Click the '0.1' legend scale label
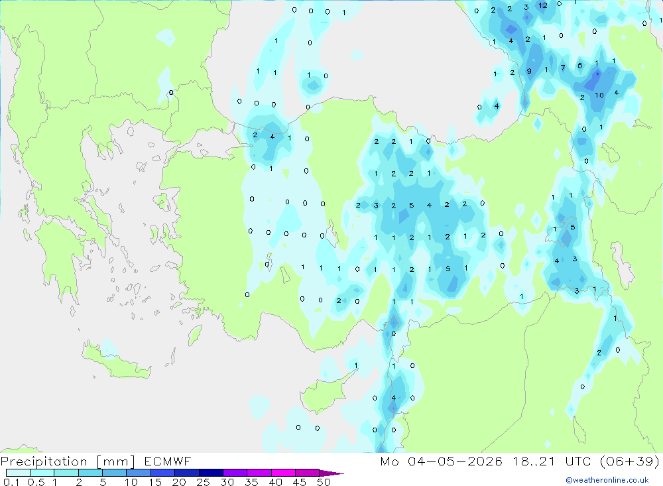 [11, 482]
